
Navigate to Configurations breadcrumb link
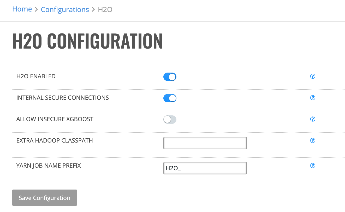tap(65, 10)
